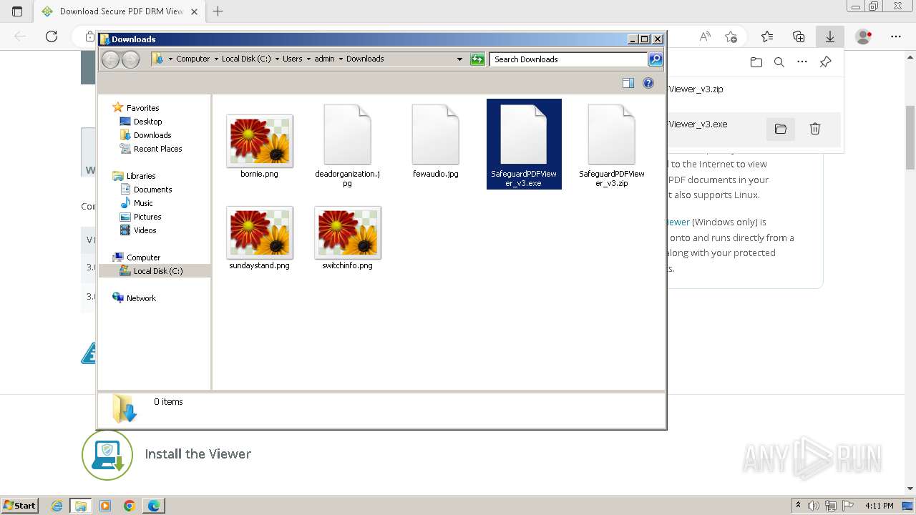Open more options in Edge downloads flyout

click(x=802, y=62)
